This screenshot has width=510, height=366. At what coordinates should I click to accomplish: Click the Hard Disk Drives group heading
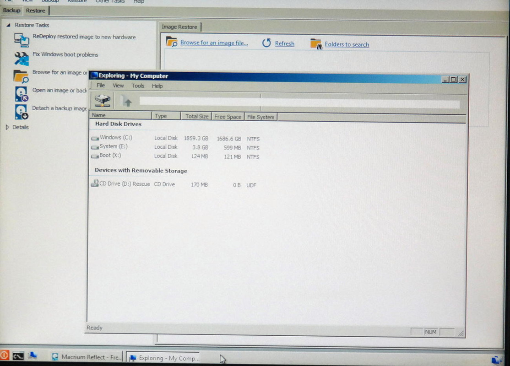pyautogui.click(x=118, y=124)
